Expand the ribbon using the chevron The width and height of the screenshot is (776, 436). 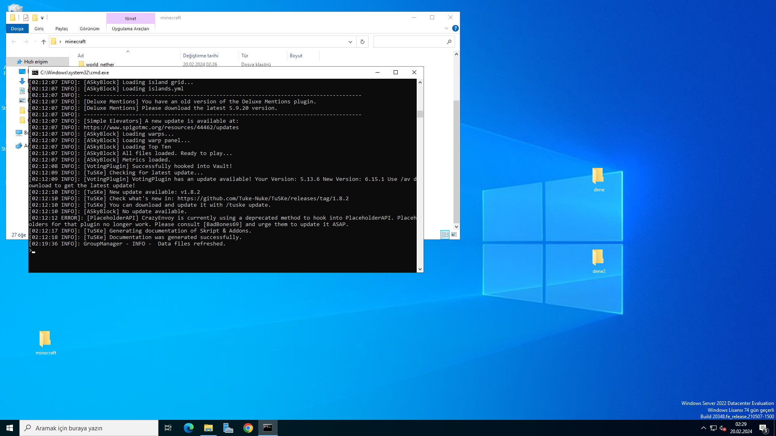tap(446, 28)
